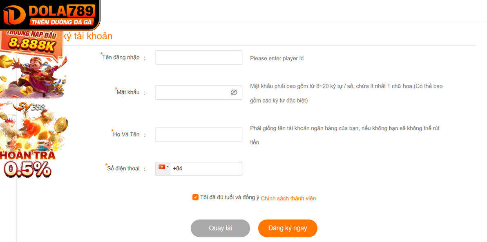Viewport: 487px width, 242px height.
Task: Open Chính sách thành viên link
Action: 288,198
